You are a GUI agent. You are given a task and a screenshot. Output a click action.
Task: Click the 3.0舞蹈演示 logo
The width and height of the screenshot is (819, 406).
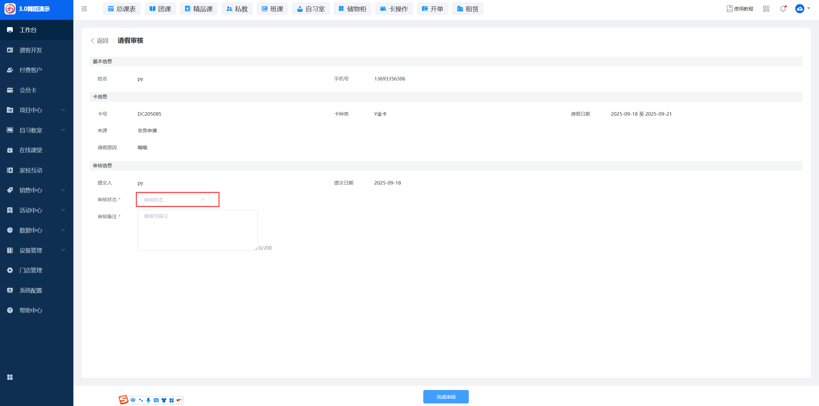[10, 9]
